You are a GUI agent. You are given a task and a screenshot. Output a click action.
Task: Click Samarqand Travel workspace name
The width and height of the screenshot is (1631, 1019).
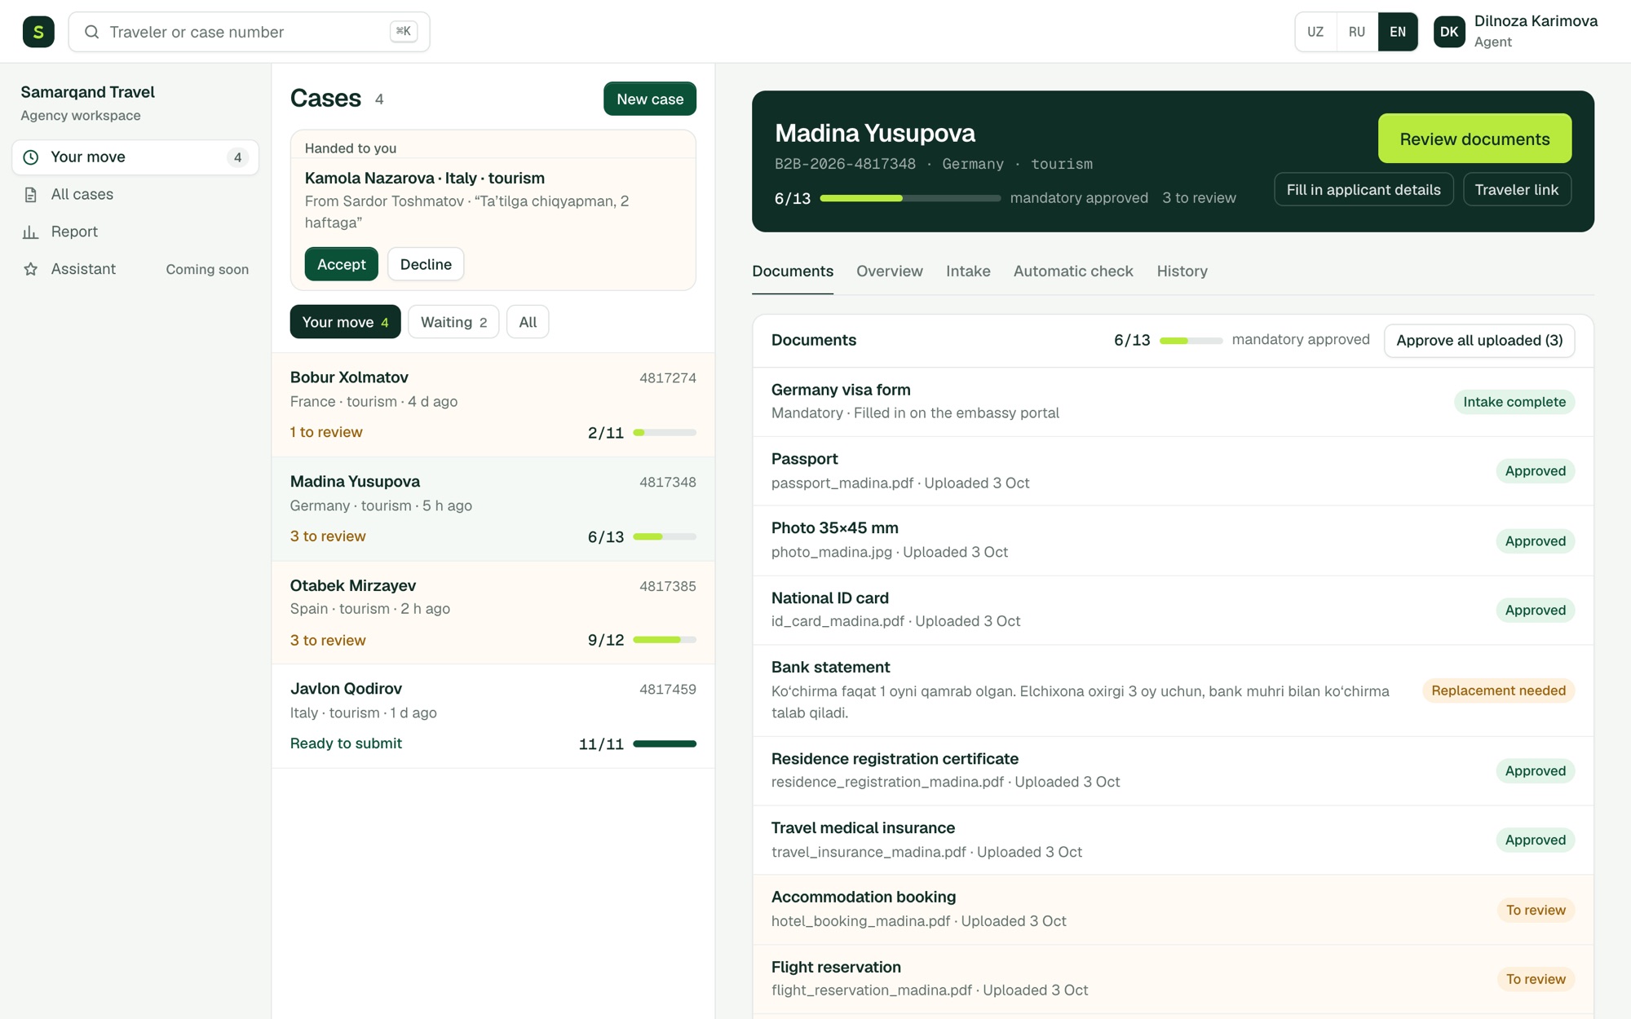pos(88,92)
